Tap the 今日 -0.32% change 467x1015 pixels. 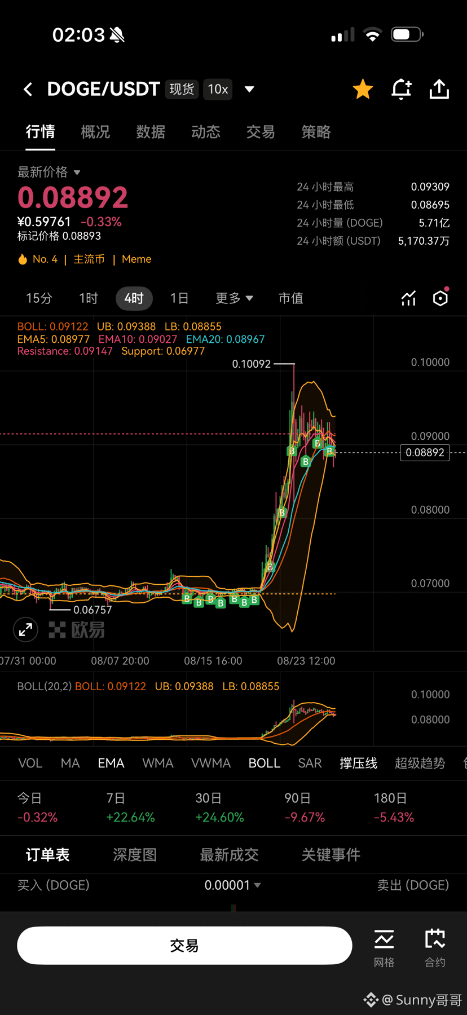(x=37, y=808)
